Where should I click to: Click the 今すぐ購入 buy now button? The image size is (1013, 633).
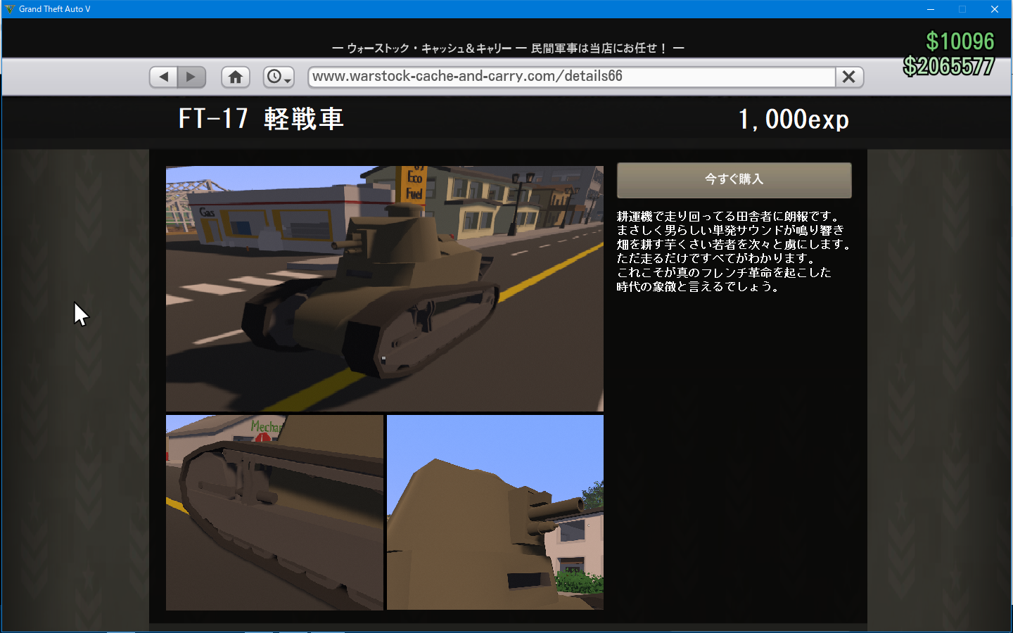coord(734,180)
